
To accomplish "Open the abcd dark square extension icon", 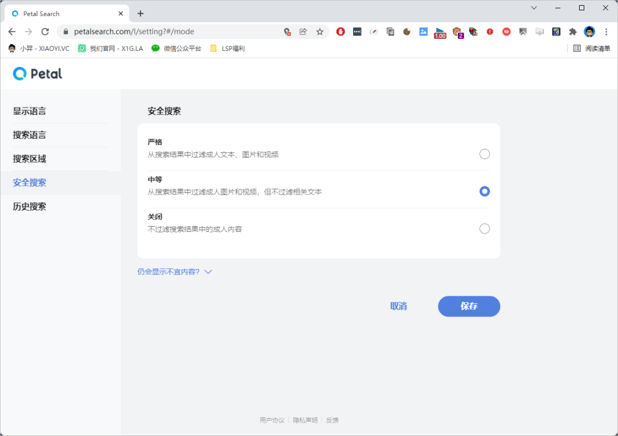I will pos(556,31).
